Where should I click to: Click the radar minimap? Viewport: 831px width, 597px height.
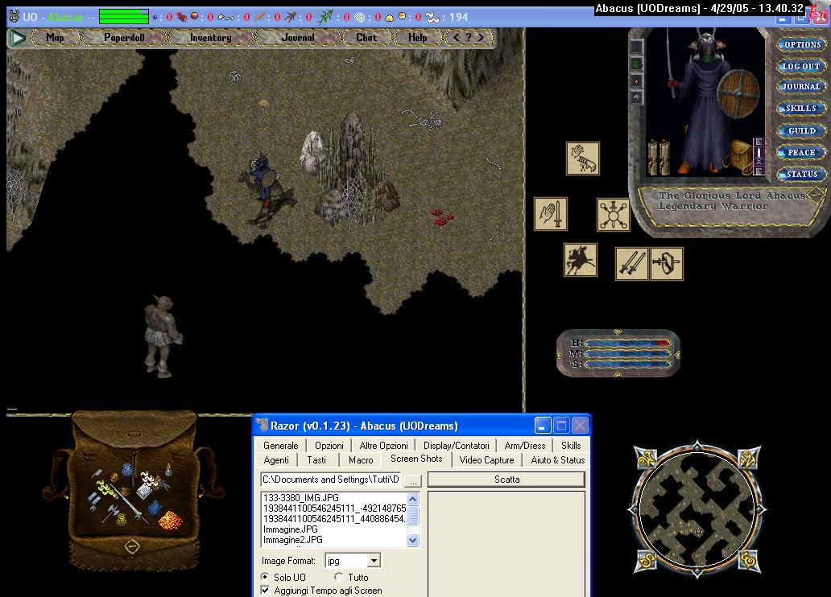point(697,508)
